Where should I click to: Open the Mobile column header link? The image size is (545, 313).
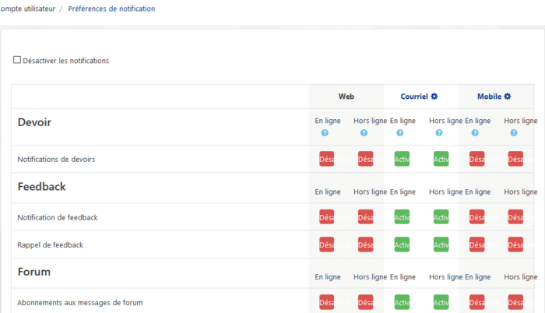click(489, 97)
